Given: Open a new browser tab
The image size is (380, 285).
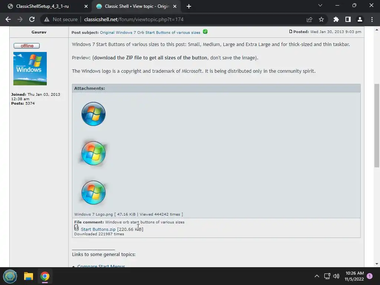Looking at the screenshot, I should [x=189, y=6].
